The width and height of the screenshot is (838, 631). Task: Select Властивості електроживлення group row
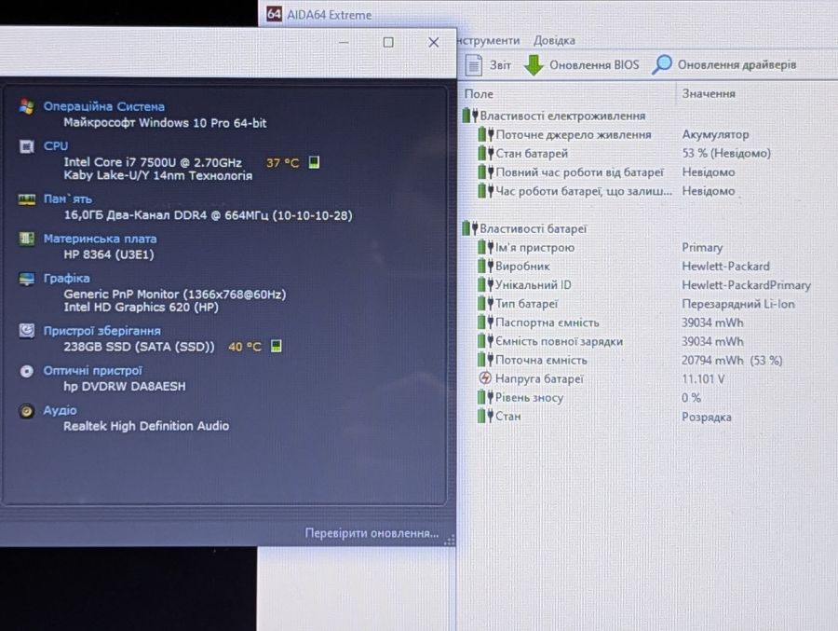(x=554, y=116)
